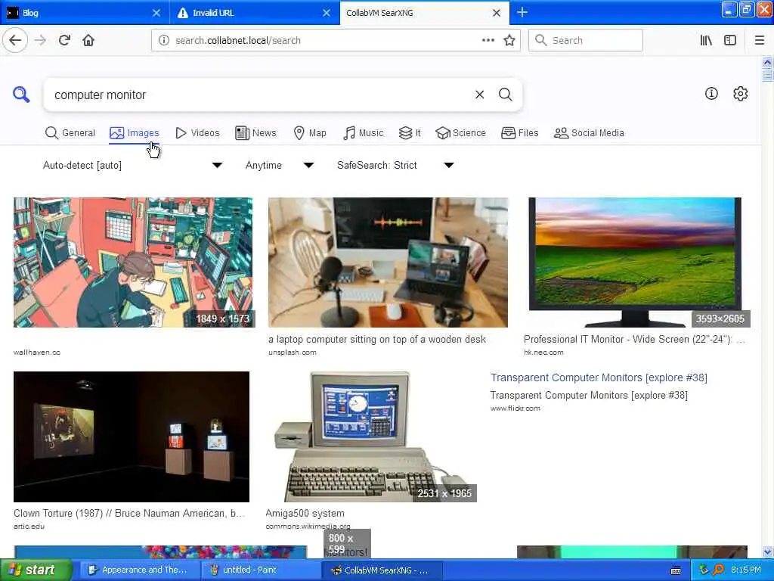Close the Blog tab
The image size is (774, 581).
point(156,13)
